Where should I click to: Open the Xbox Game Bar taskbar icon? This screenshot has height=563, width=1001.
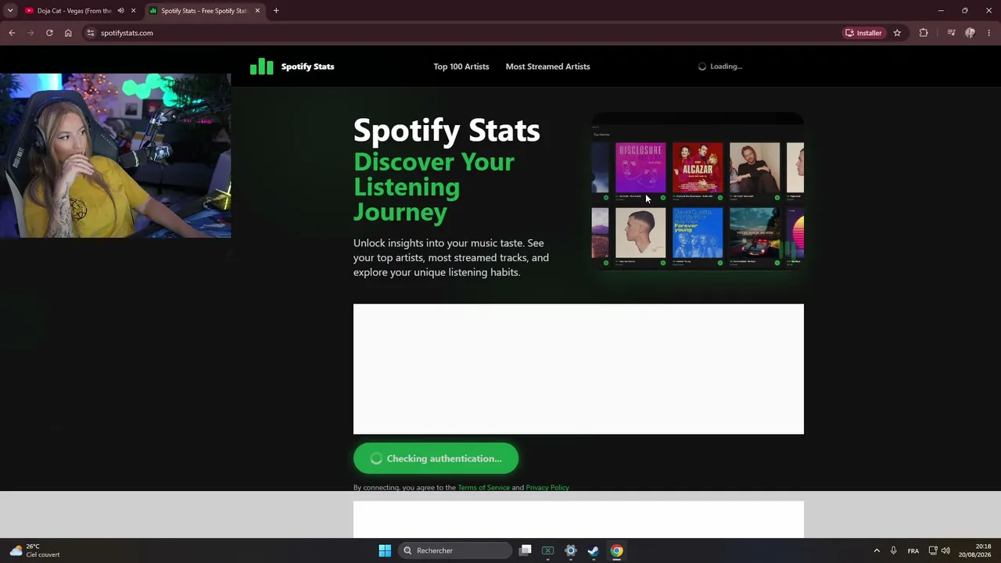[548, 550]
